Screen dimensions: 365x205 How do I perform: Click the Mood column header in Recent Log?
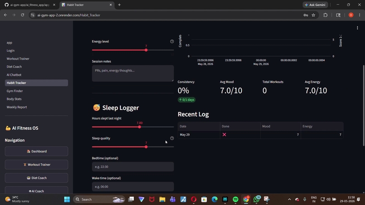click(x=280, y=126)
